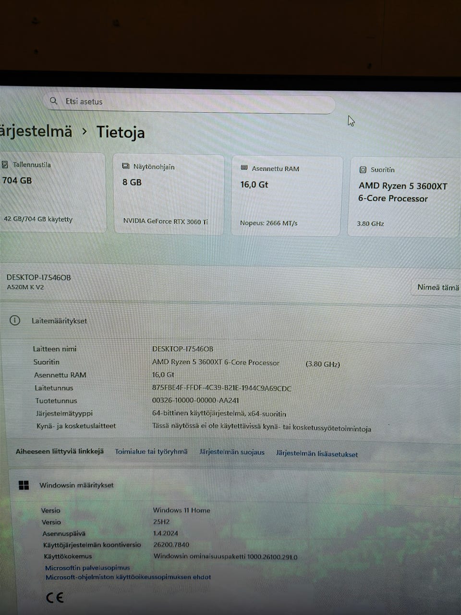The height and width of the screenshot is (615, 461).
Task: Open Microsoftin palvelusopimus link
Action: 87,567
